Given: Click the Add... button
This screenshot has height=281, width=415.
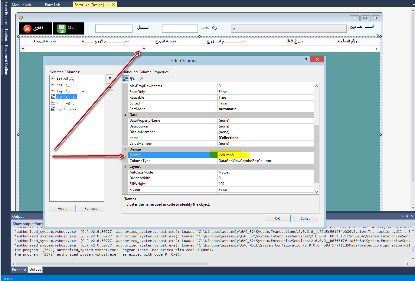Looking at the screenshot, I should pyautogui.click(x=62, y=209).
